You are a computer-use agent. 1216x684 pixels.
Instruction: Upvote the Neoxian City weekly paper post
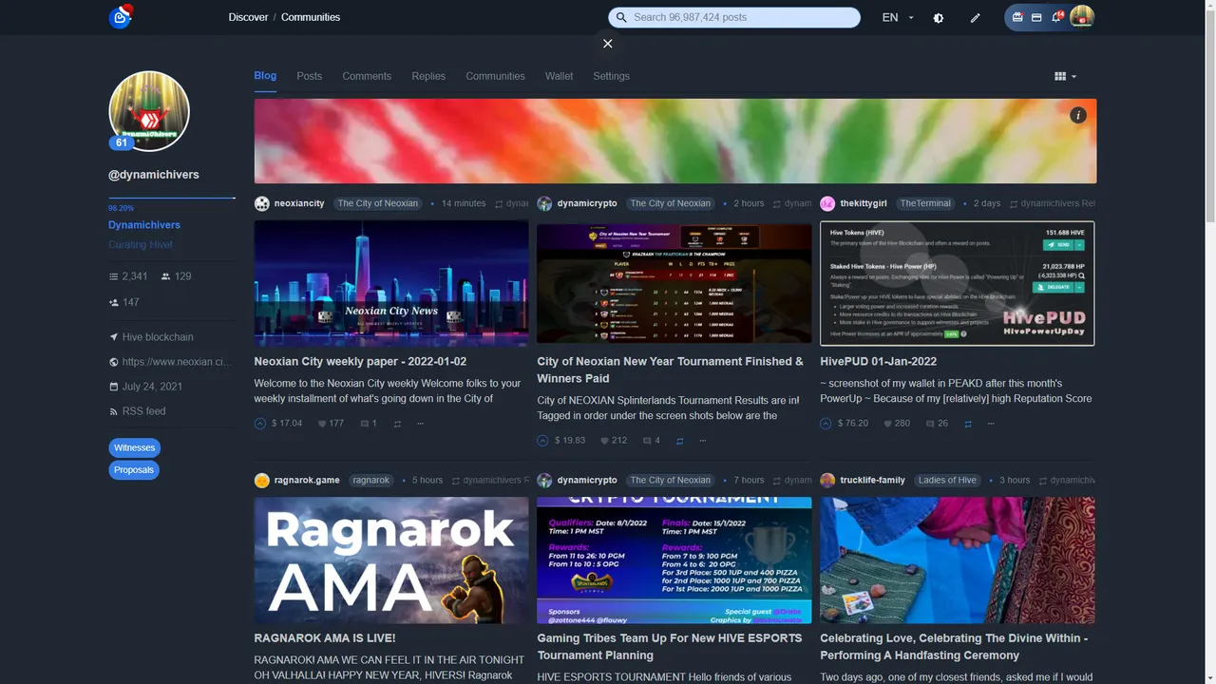click(x=260, y=424)
